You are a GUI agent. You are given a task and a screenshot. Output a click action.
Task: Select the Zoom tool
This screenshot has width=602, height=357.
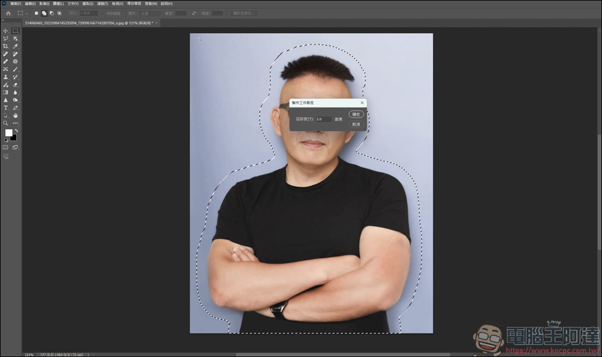click(x=5, y=123)
